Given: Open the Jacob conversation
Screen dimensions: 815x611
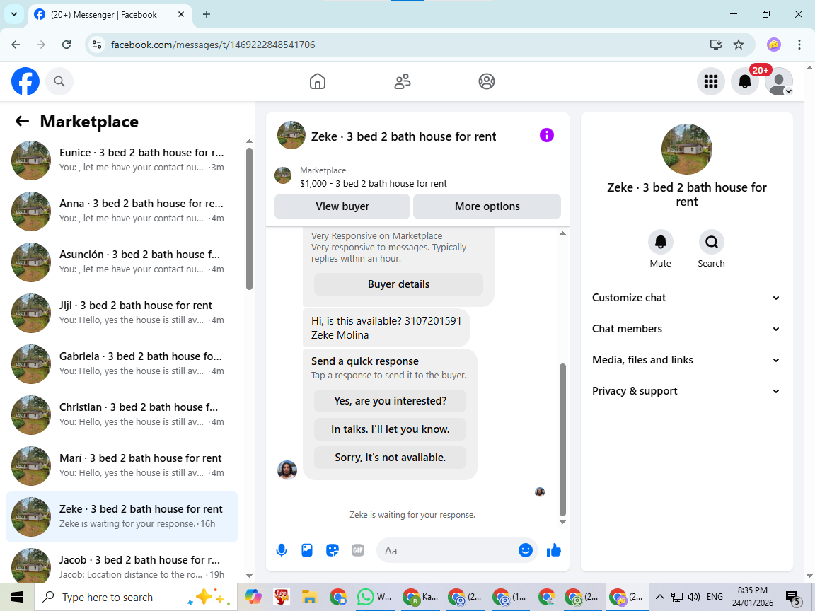Looking at the screenshot, I should [122, 564].
